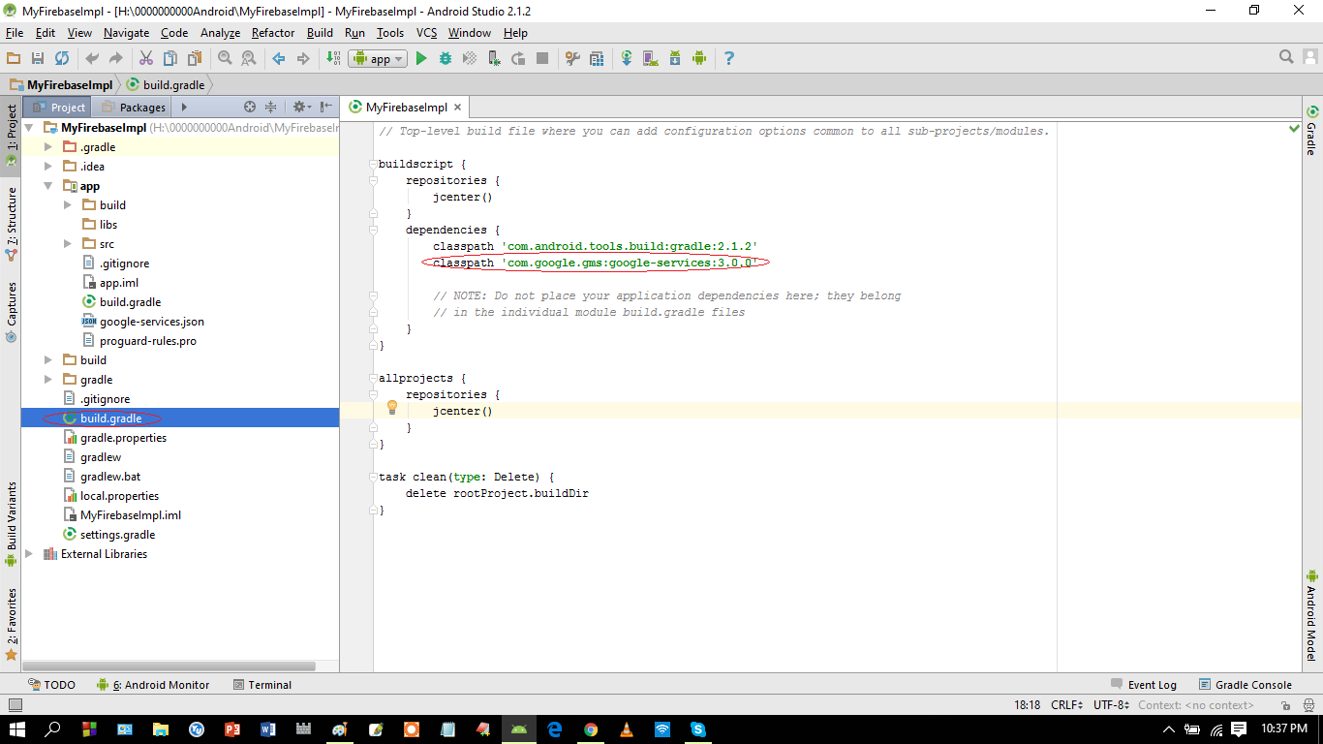Screen dimensions: 1323x744
Task: Change the UTF-8 file encoding
Action: 1111,705
